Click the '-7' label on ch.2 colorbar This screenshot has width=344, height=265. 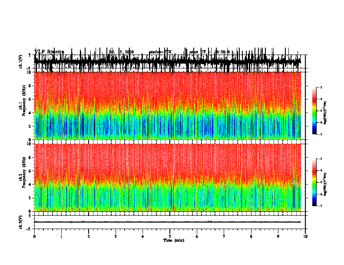[x=321, y=206]
